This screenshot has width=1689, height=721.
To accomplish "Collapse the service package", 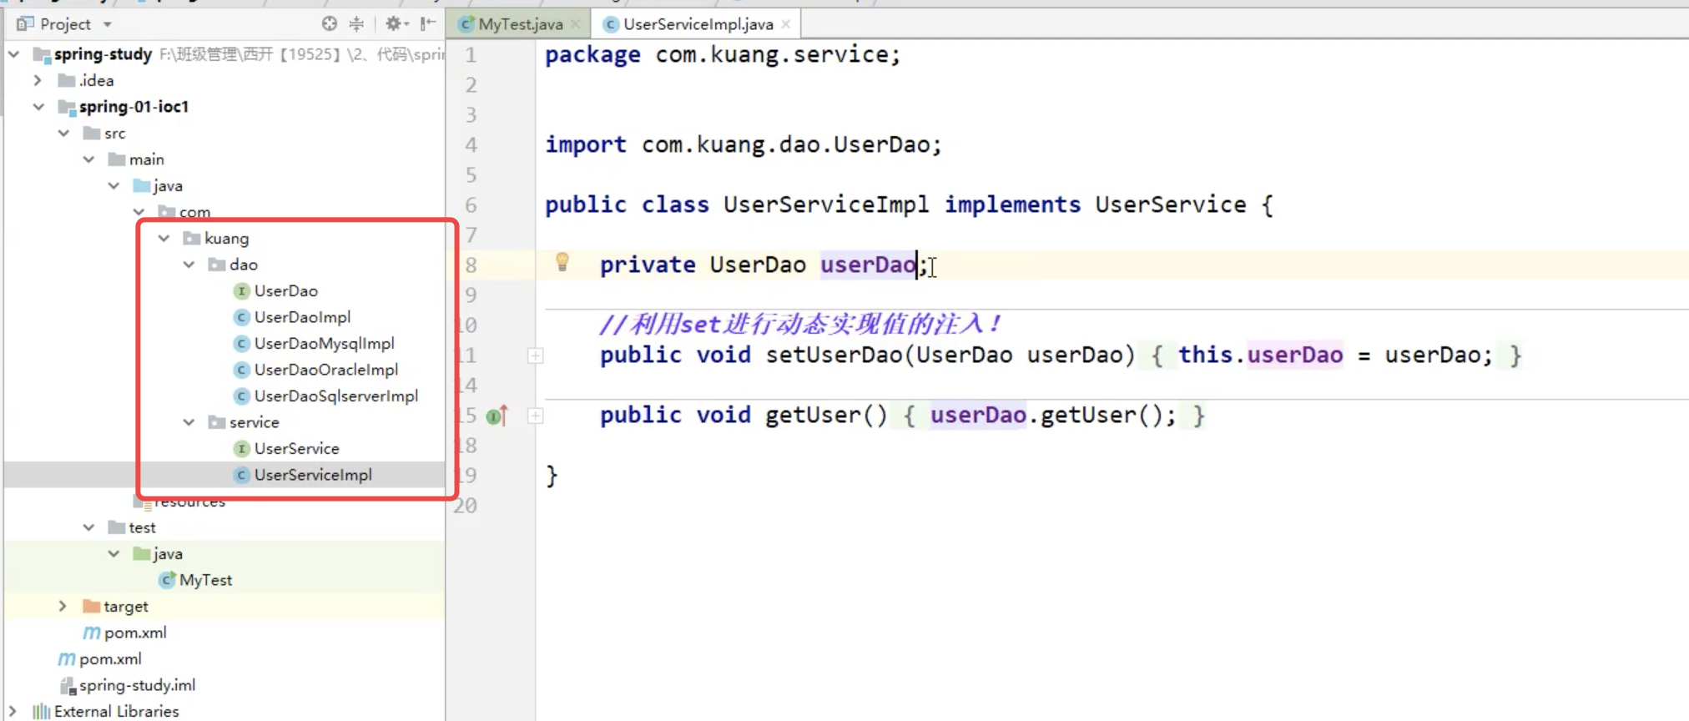I will 189,422.
